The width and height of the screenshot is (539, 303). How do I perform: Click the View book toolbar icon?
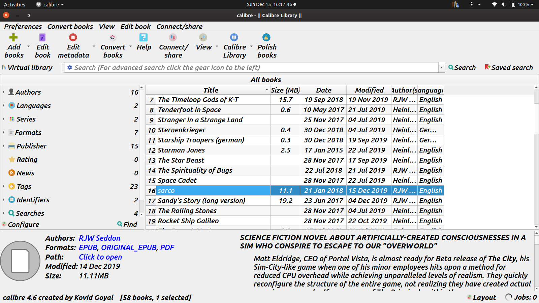click(203, 37)
